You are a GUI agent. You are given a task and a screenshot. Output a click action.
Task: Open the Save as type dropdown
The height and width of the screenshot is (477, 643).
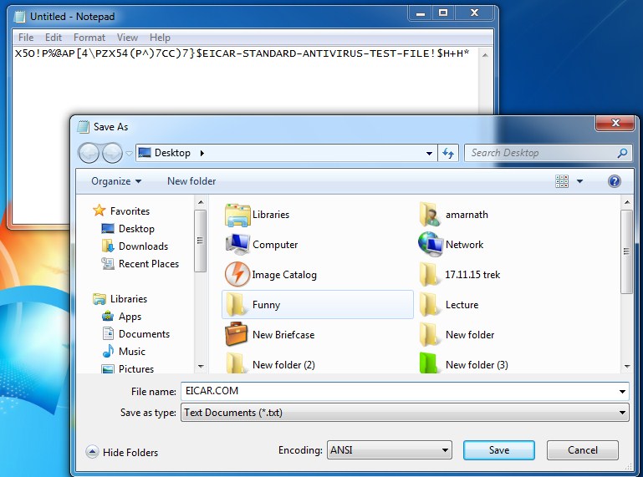tap(622, 412)
